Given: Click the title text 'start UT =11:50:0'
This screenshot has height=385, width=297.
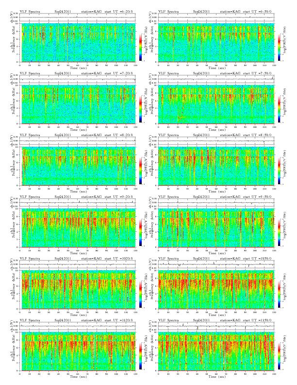Looking at the screenshot, I should [257, 320].
